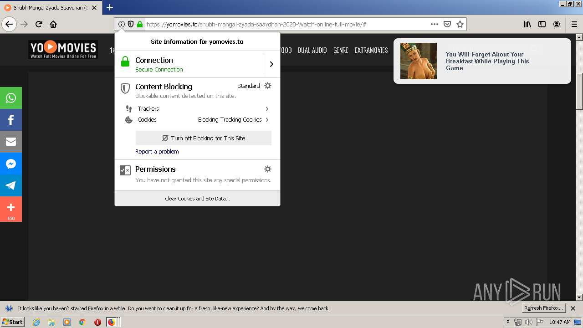Reload the current page

39,24
